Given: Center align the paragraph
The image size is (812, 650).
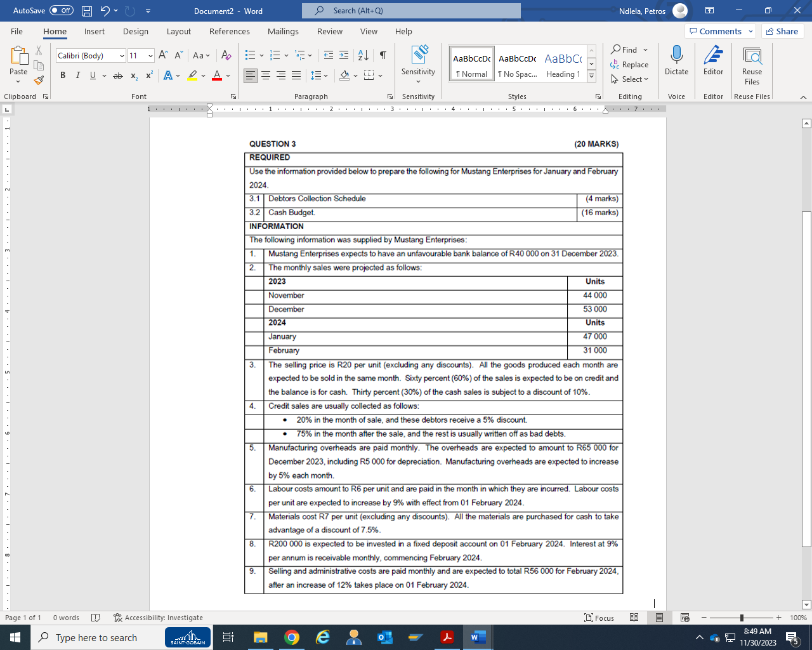Looking at the screenshot, I should (266, 76).
